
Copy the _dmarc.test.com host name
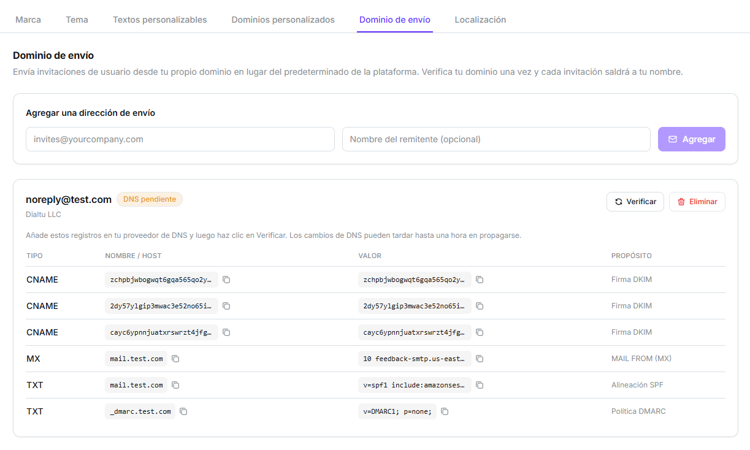click(183, 411)
